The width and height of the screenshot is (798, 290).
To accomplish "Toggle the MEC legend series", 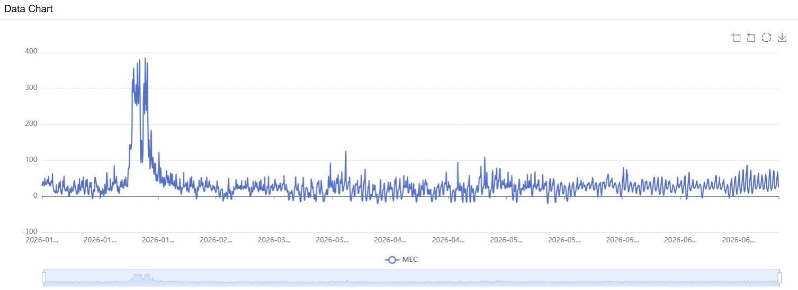I will [401, 260].
